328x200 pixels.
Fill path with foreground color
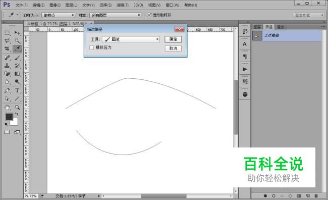[265, 196]
